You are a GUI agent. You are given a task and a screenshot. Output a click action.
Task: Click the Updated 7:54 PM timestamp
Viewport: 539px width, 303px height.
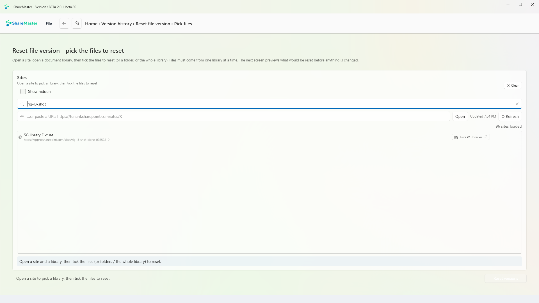click(x=483, y=116)
